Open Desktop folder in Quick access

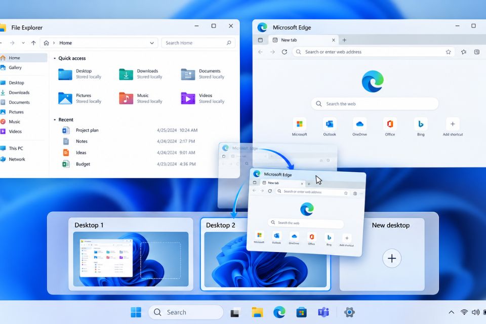pyautogui.click(x=80, y=74)
